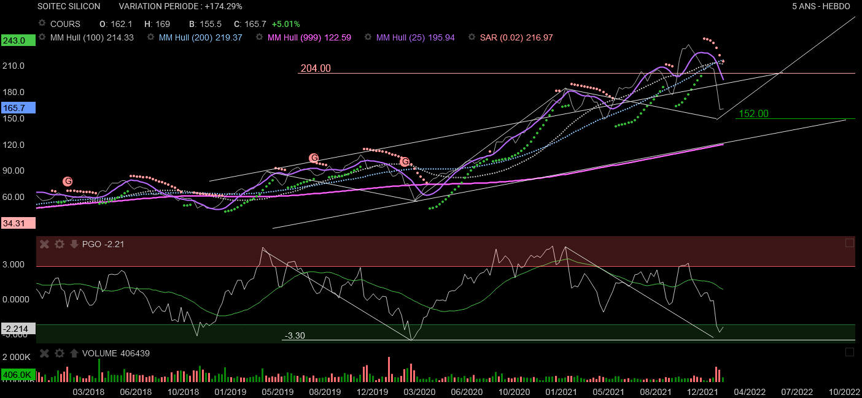Move VOLUME panel up with arrow icon
Screen dimensions: 862x398
click(x=74, y=353)
